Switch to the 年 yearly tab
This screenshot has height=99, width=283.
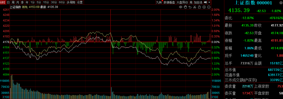coord(27,2)
